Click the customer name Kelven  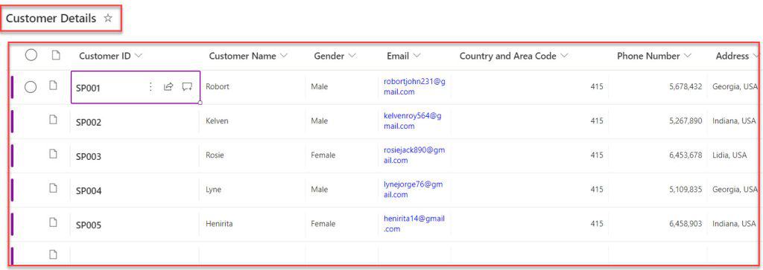click(x=217, y=121)
